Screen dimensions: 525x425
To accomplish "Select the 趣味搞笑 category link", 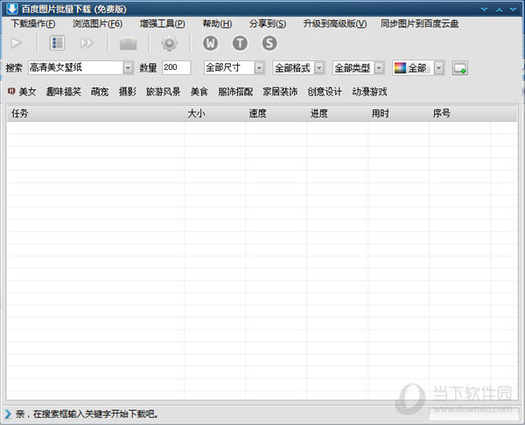I will (x=64, y=92).
